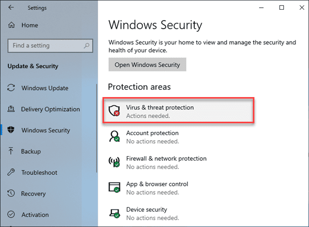The height and width of the screenshot is (227, 309).
Task: Click the Firewall & network protection icon
Action: click(x=114, y=162)
